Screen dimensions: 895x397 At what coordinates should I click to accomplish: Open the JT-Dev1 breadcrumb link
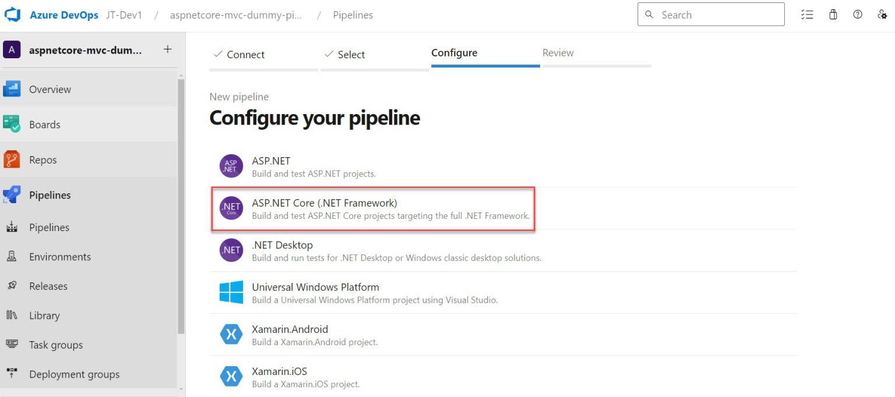(x=124, y=15)
